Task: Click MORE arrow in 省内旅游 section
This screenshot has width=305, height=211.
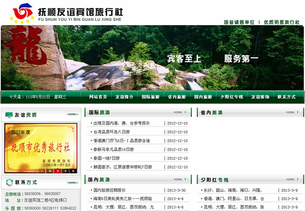Action: (x=293, y=112)
